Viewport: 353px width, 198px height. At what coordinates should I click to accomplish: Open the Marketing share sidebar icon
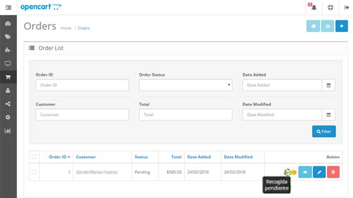(x=8, y=104)
